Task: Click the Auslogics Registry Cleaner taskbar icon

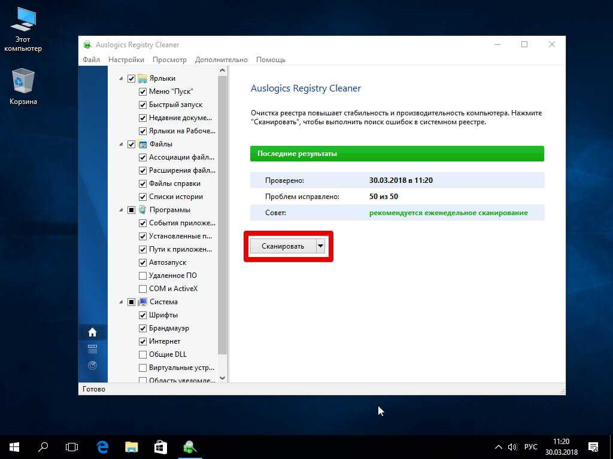Action: click(190, 446)
